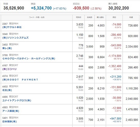Image resolution: width=140 pixels, height=127 pixels.
Task: Sort table by 現在値 column header
Action: pyautogui.click(x=78, y=17)
